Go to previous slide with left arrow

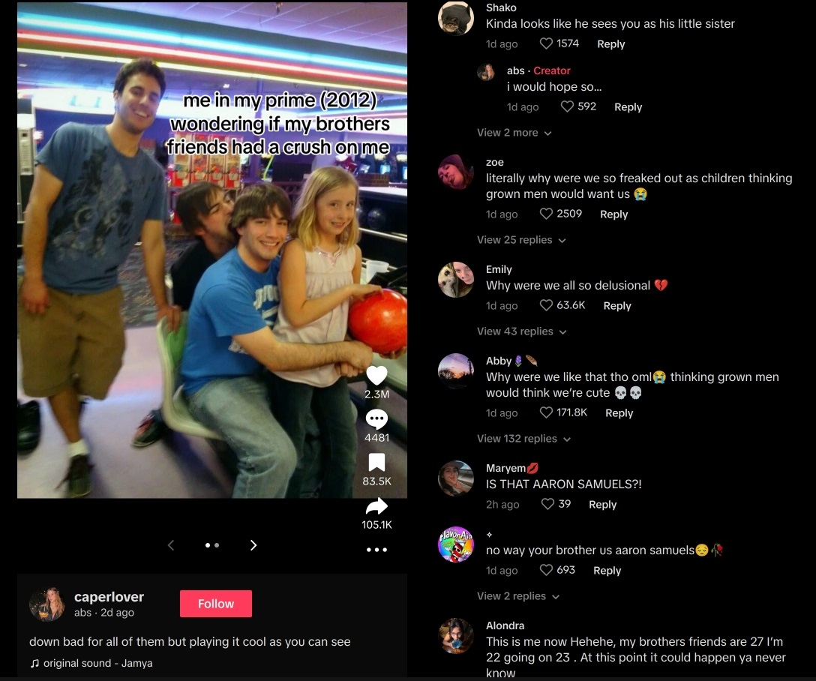point(171,545)
